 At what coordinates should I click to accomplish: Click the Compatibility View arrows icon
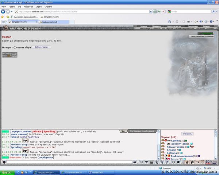(x=160, y=11)
